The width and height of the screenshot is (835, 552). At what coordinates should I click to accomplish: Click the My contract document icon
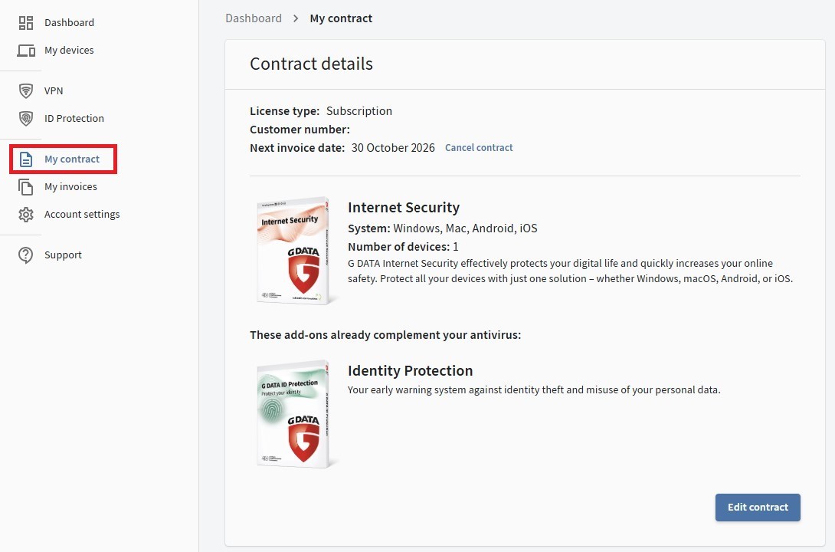click(x=26, y=159)
